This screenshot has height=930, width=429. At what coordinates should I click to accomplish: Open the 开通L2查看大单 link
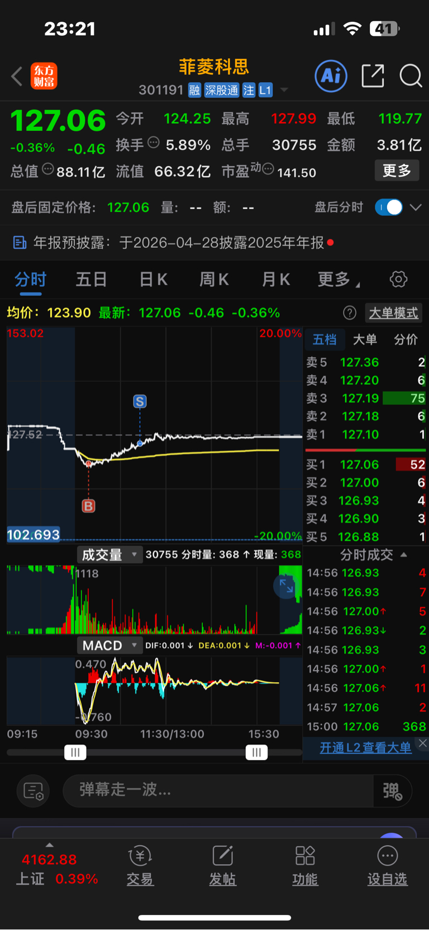365,748
